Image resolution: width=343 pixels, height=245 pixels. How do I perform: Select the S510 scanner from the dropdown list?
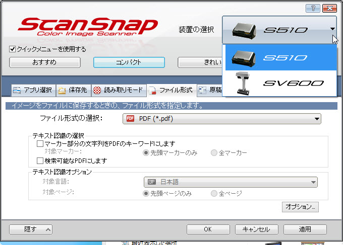pos(281,58)
